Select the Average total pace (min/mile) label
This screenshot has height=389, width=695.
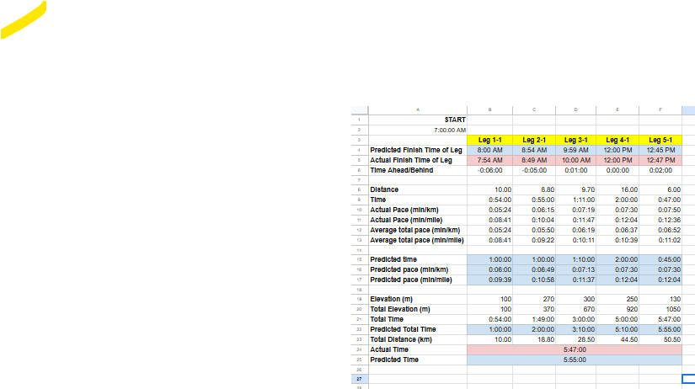[417, 240]
